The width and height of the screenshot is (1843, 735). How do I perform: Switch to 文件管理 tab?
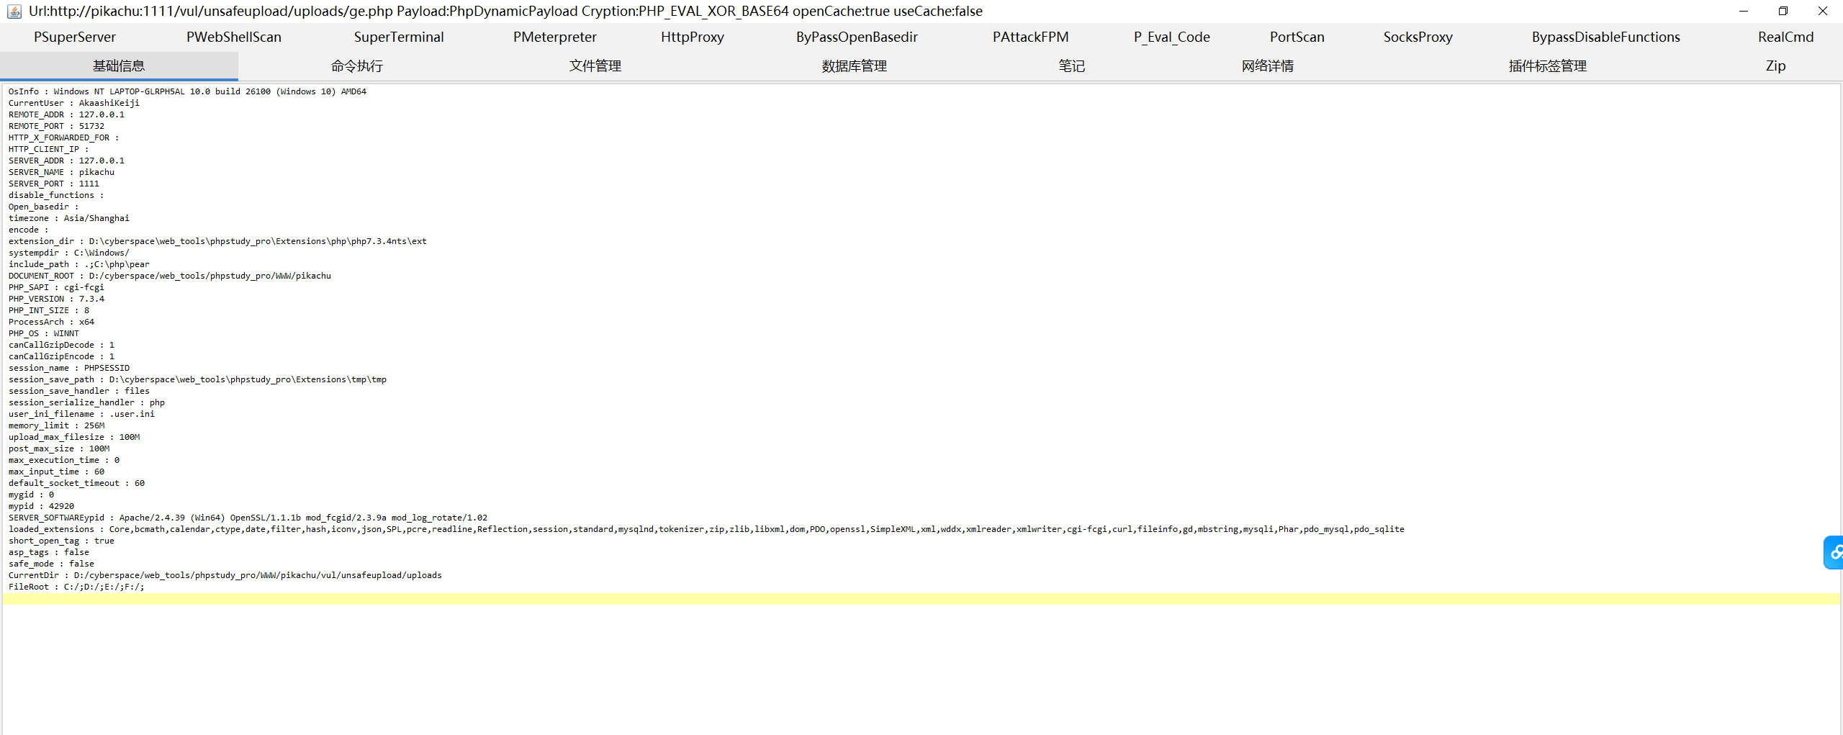click(595, 66)
